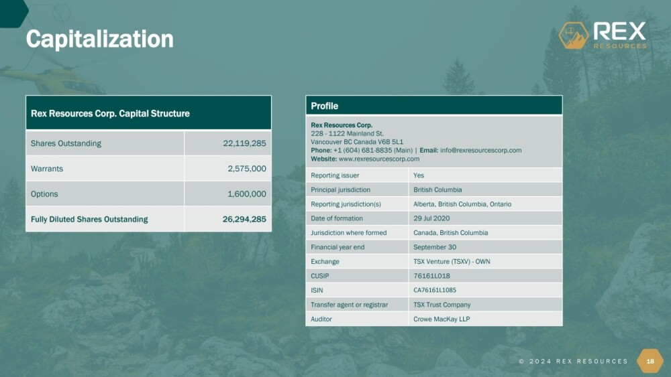
Task: Select the phone number +1 (604) 681-8835
Action: 362,150
